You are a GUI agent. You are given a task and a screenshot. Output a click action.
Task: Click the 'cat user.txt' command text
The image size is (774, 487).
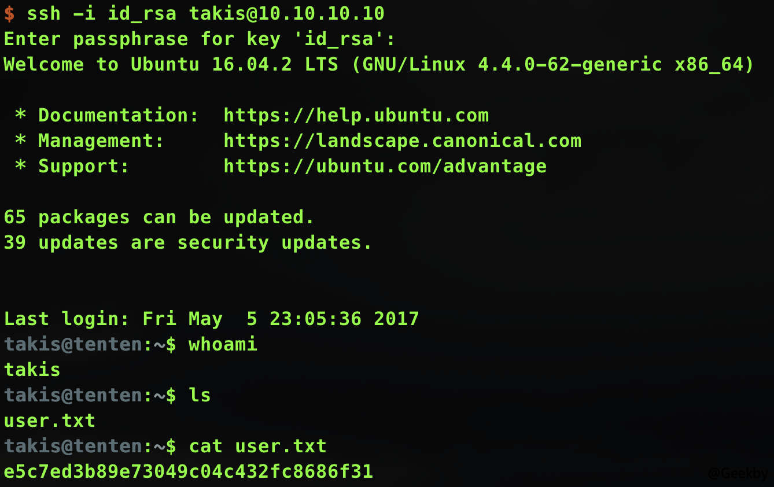[257, 446]
